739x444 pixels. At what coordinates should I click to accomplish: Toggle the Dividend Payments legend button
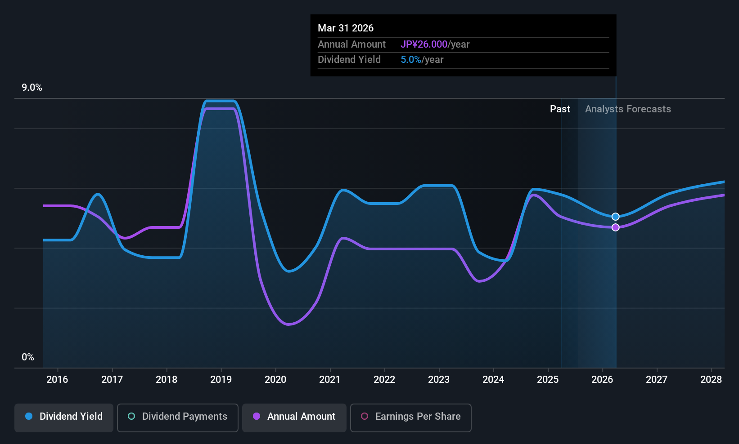coord(178,418)
